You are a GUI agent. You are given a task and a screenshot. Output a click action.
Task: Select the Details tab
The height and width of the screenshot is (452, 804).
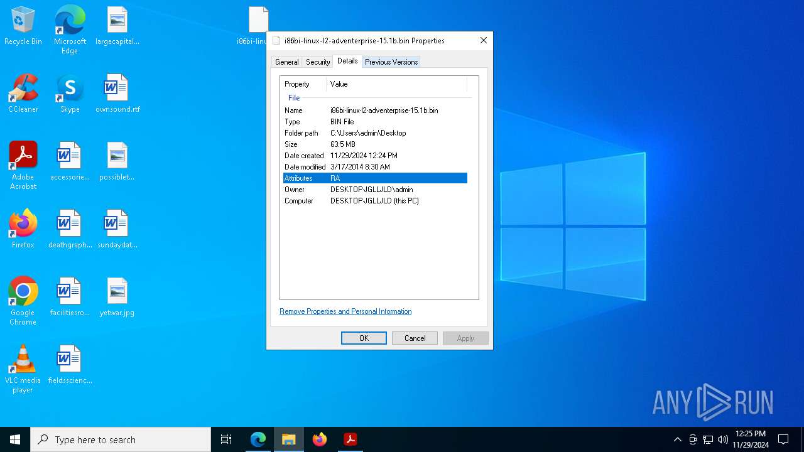coord(347,61)
